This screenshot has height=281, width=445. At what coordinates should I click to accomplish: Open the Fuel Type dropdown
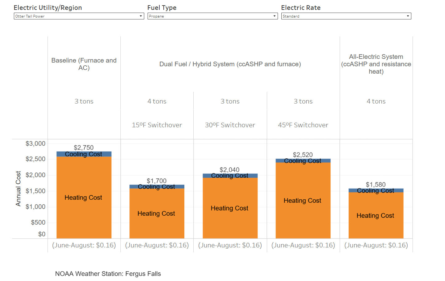point(212,16)
